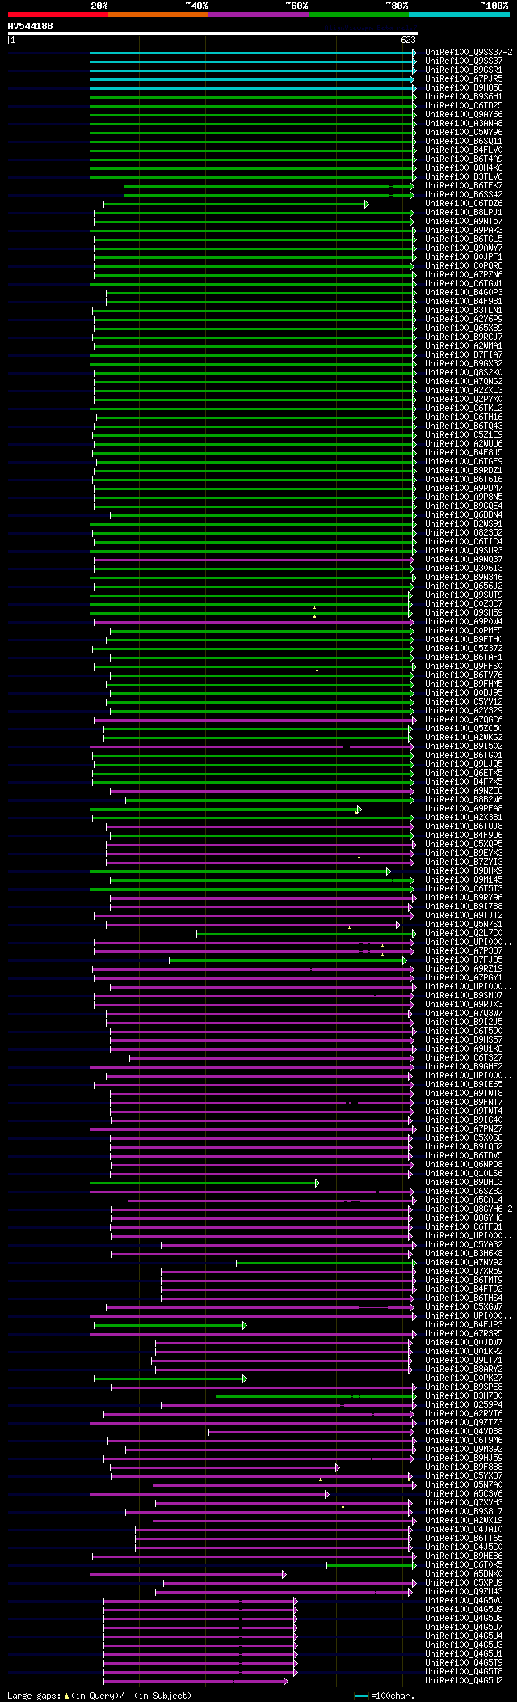Select the UniRef100_Q2PYX0 label
Screen dimensions: 517x1702
click(464, 399)
